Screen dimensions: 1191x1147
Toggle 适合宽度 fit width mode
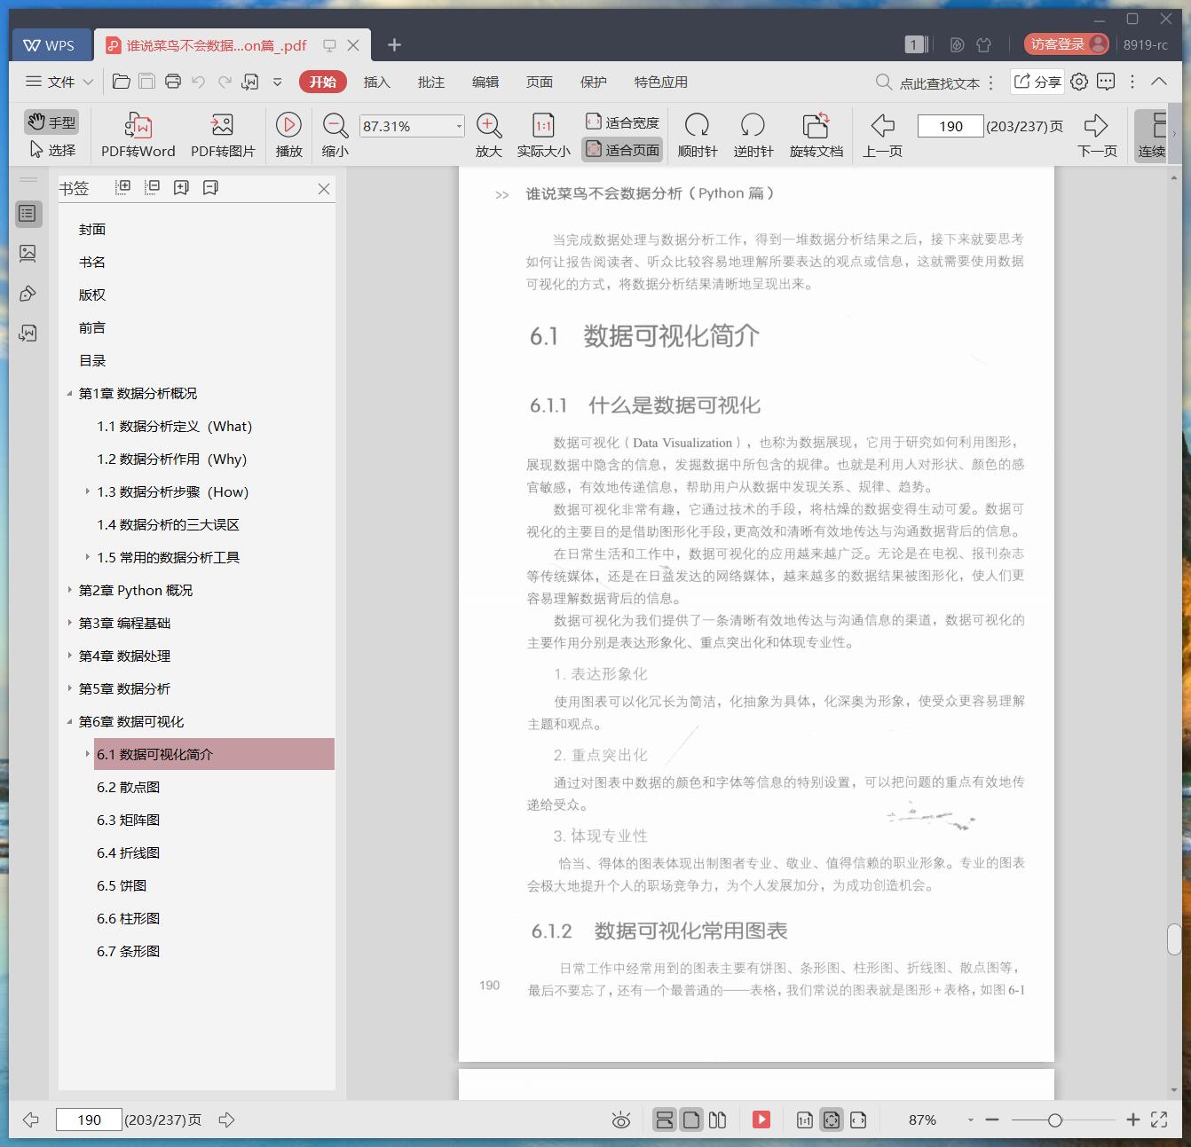pyautogui.click(x=622, y=122)
